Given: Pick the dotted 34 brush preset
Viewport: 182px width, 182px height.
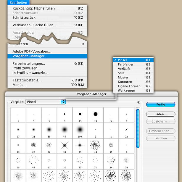Looking at the screenshot, I should pyautogui.click(x=111, y=161).
